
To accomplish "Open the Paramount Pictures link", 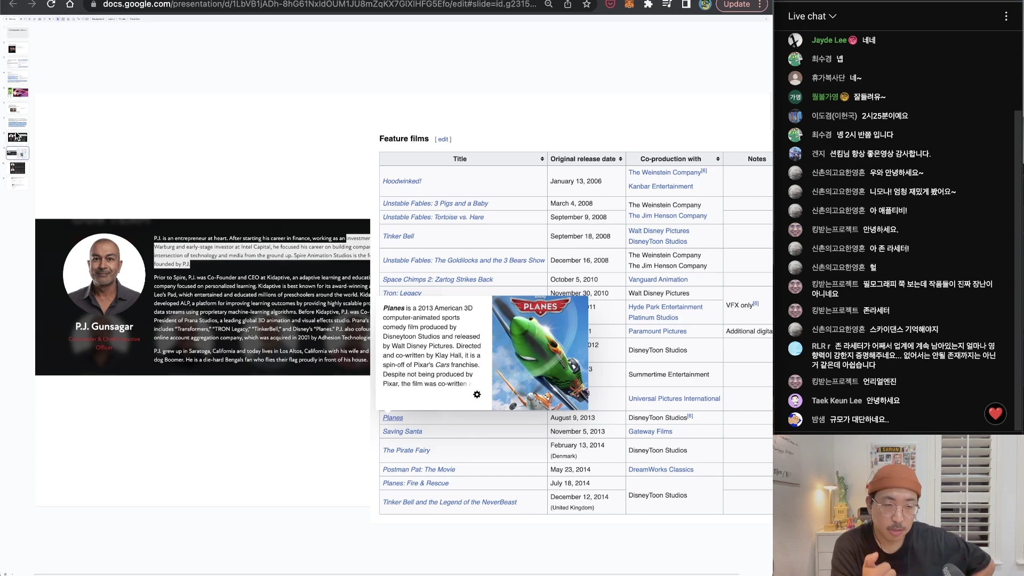I will point(657,331).
